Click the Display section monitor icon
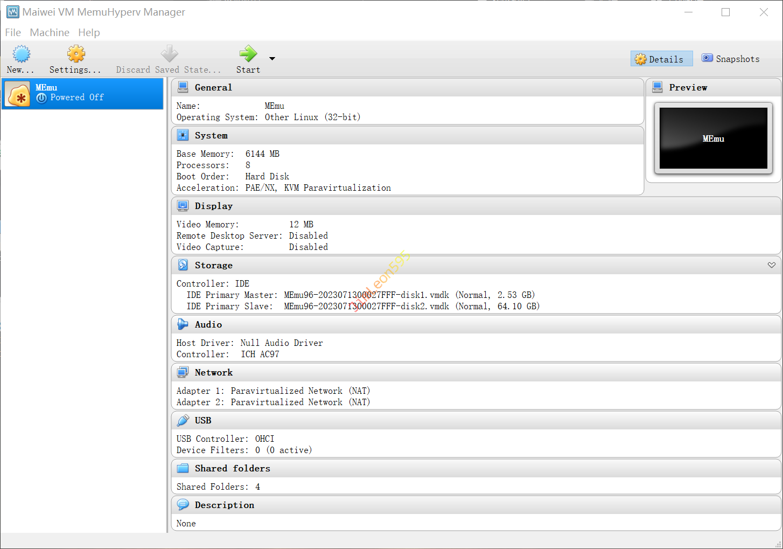783x549 pixels. pyautogui.click(x=183, y=206)
